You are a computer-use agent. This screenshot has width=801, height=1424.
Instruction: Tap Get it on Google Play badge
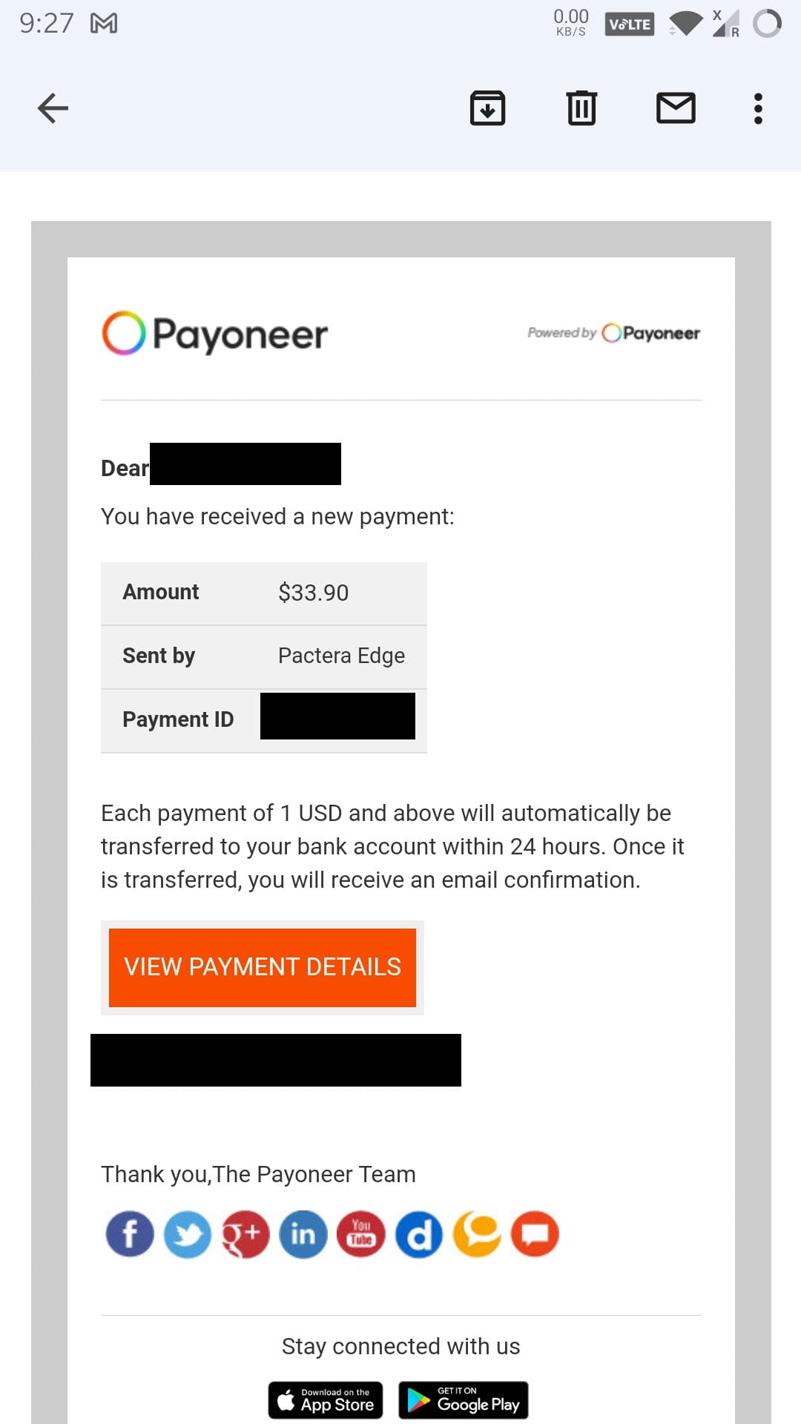tap(464, 1400)
